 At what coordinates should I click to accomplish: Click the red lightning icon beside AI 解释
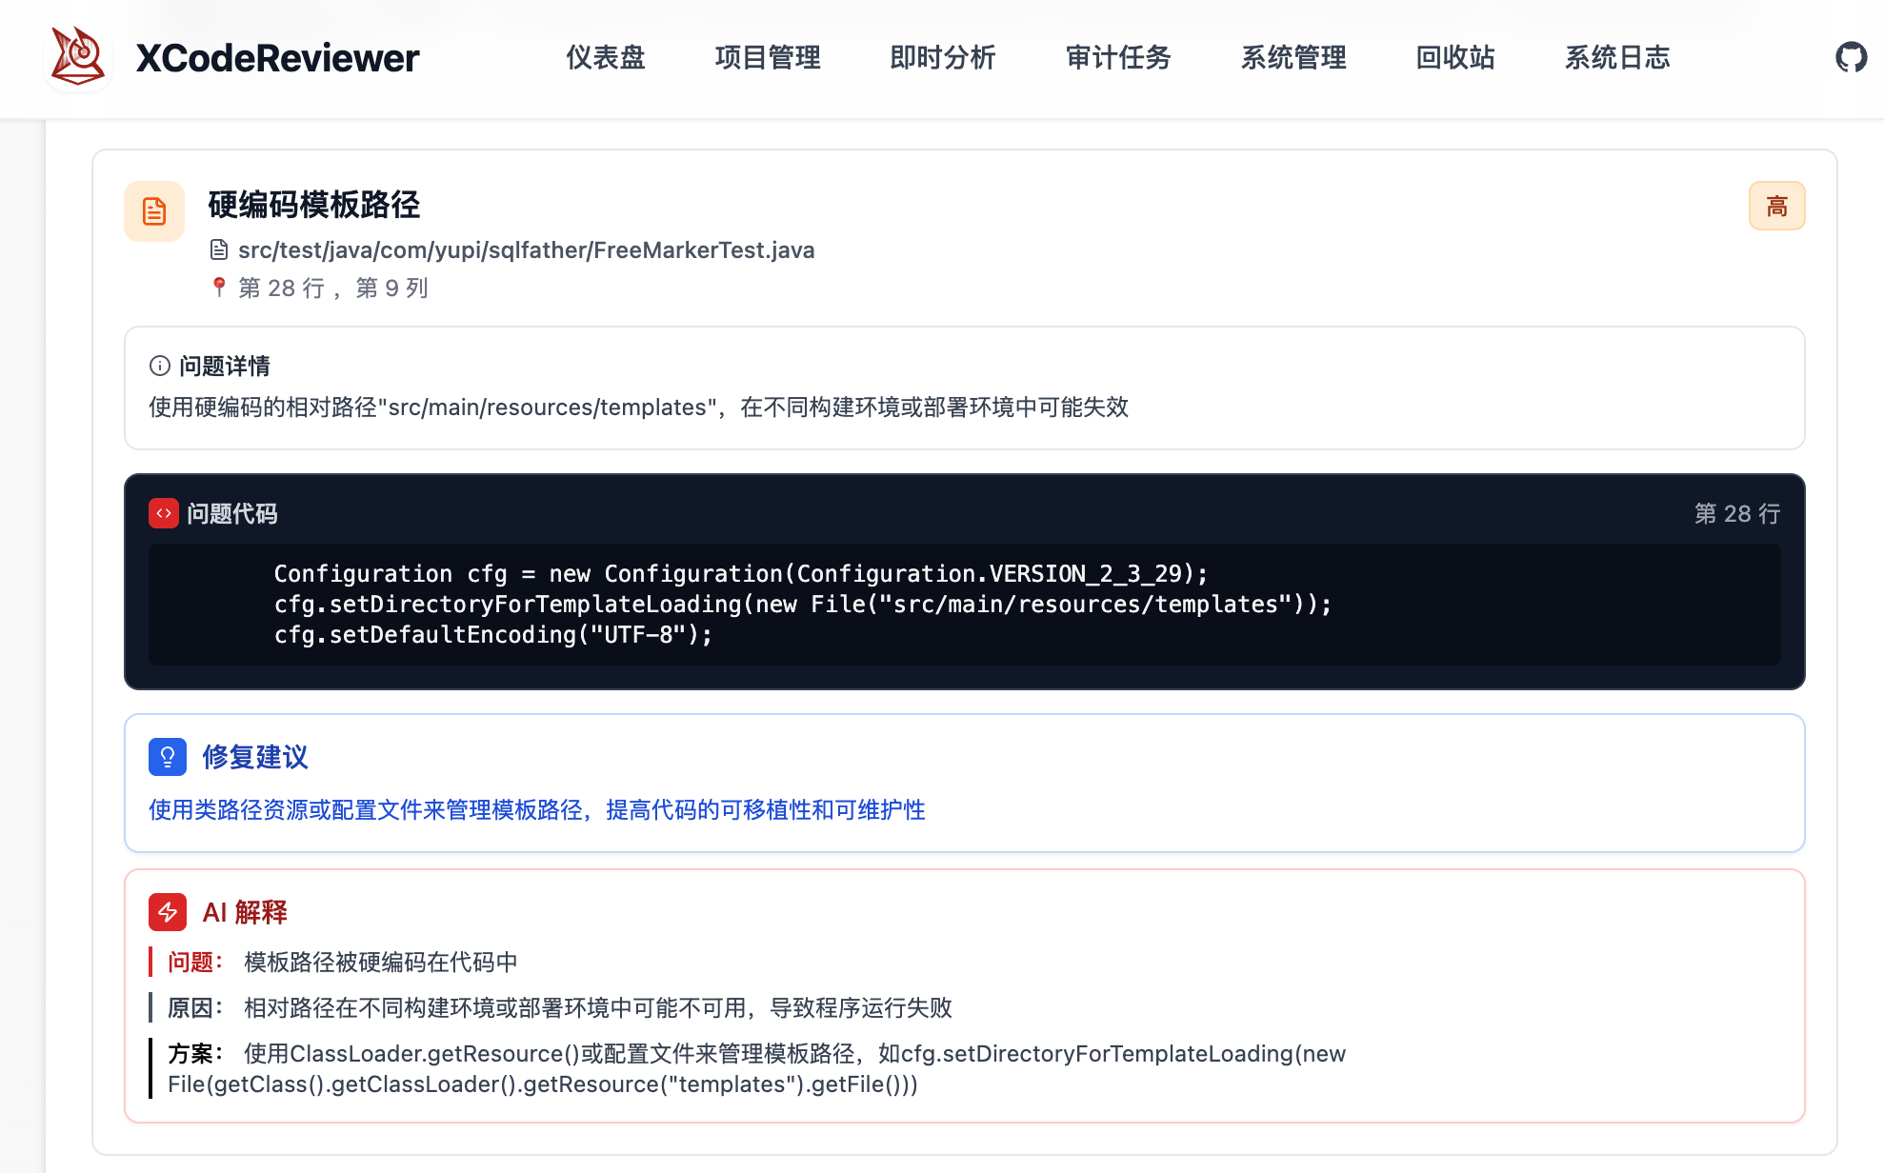click(168, 912)
